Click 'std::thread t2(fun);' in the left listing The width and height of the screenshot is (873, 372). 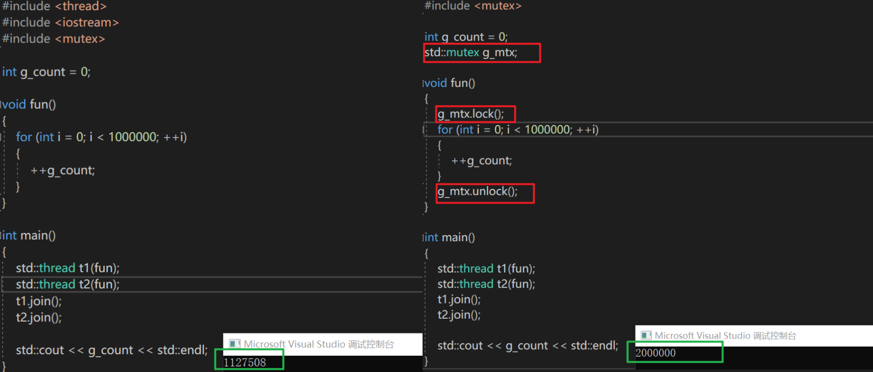68,284
